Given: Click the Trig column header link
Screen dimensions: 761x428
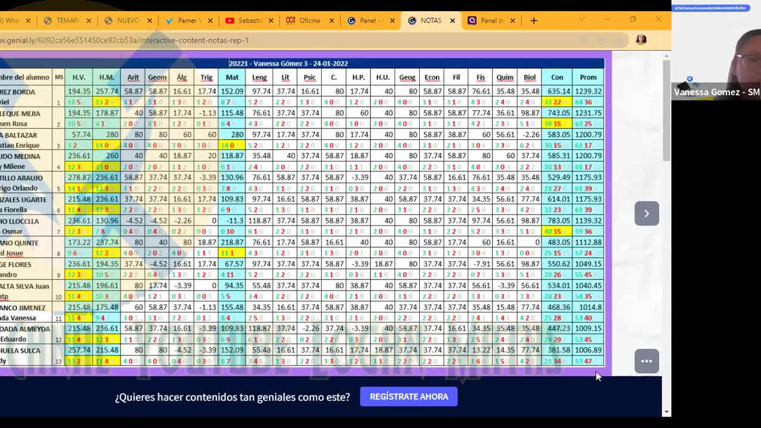Looking at the screenshot, I should point(206,77).
